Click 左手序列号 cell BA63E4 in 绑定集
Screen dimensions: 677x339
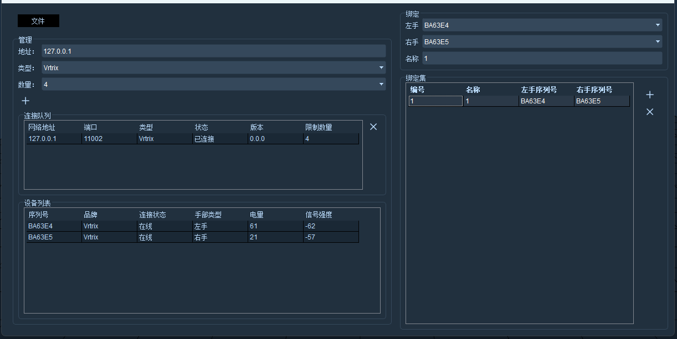[x=546, y=101]
